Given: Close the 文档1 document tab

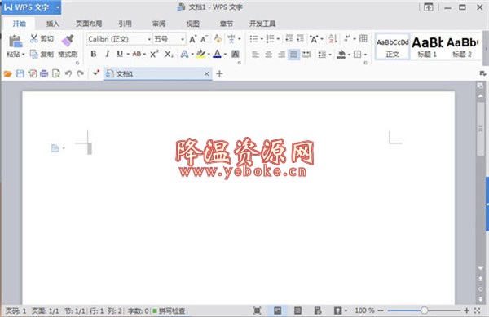Looking at the screenshot, I should pyautogui.click(x=206, y=74).
